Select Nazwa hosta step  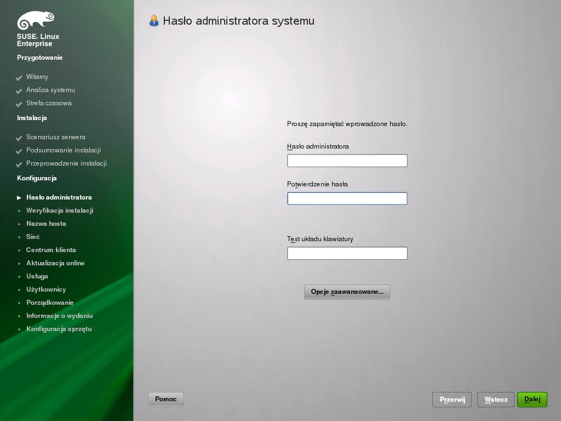click(46, 224)
